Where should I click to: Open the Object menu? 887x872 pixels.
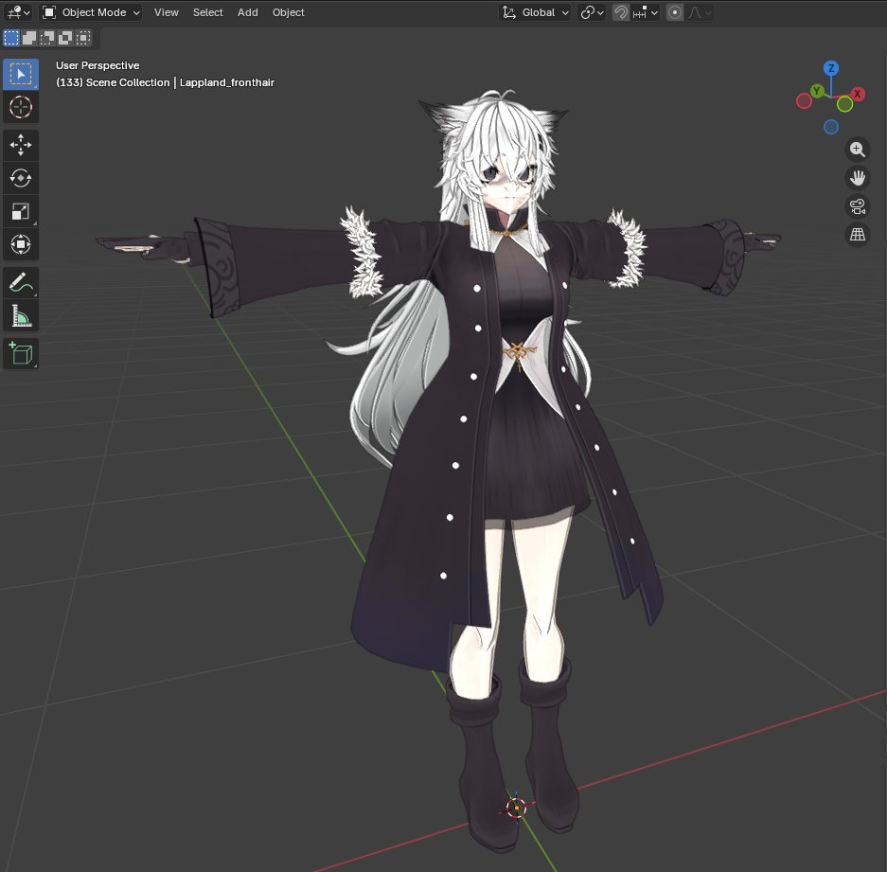[x=289, y=12]
